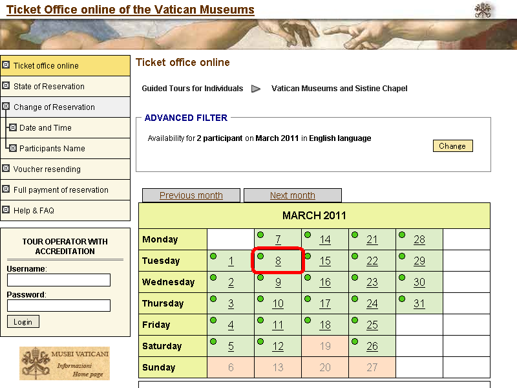517x388 pixels.
Task: Go to Previous month
Action: 191,195
